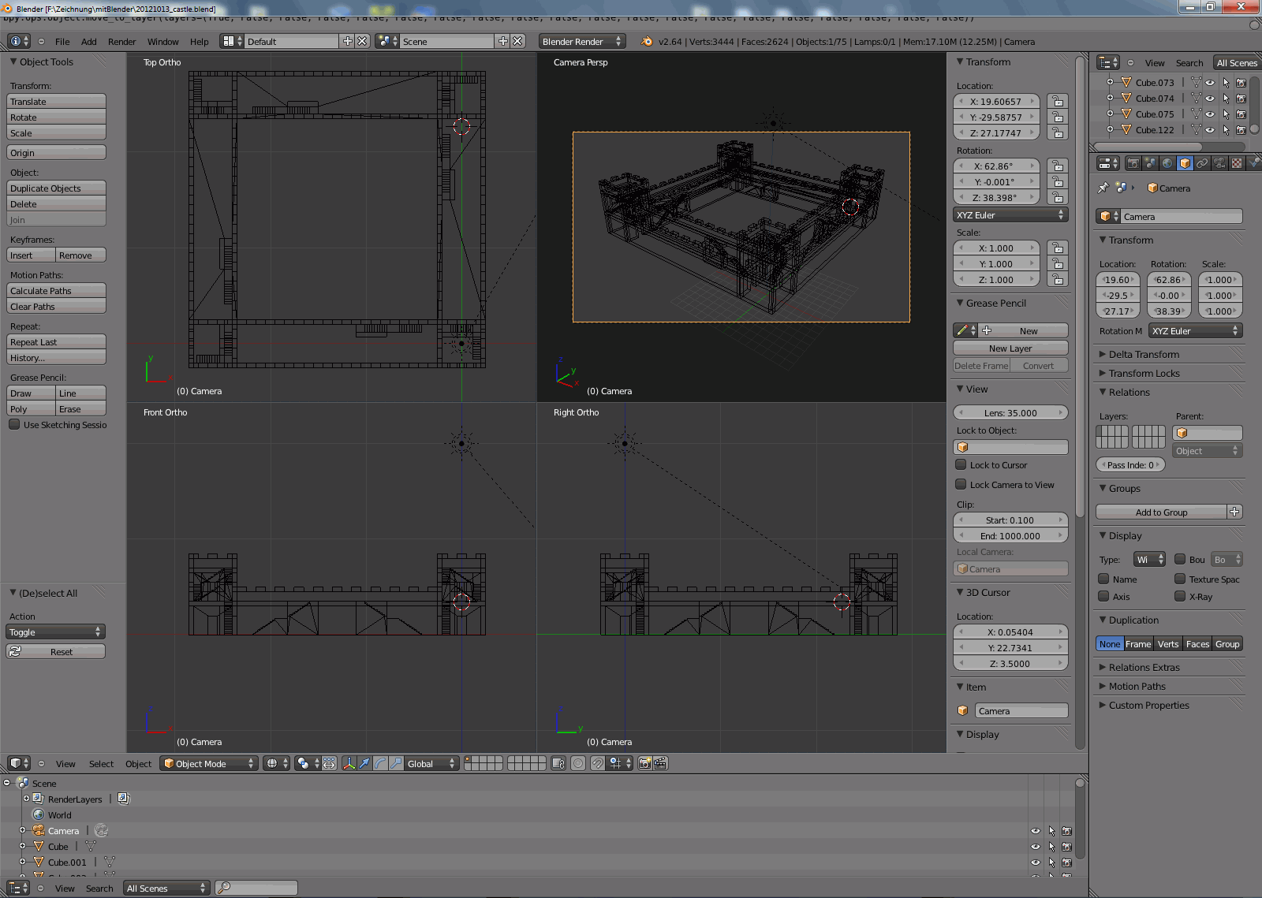The height and width of the screenshot is (898, 1262).
Task: Open the Render properties tab camera icon
Action: coord(1133,163)
